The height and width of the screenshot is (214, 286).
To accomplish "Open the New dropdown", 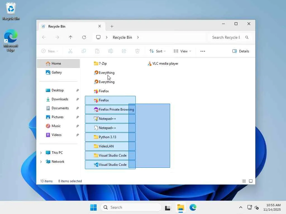I will coord(50,51).
